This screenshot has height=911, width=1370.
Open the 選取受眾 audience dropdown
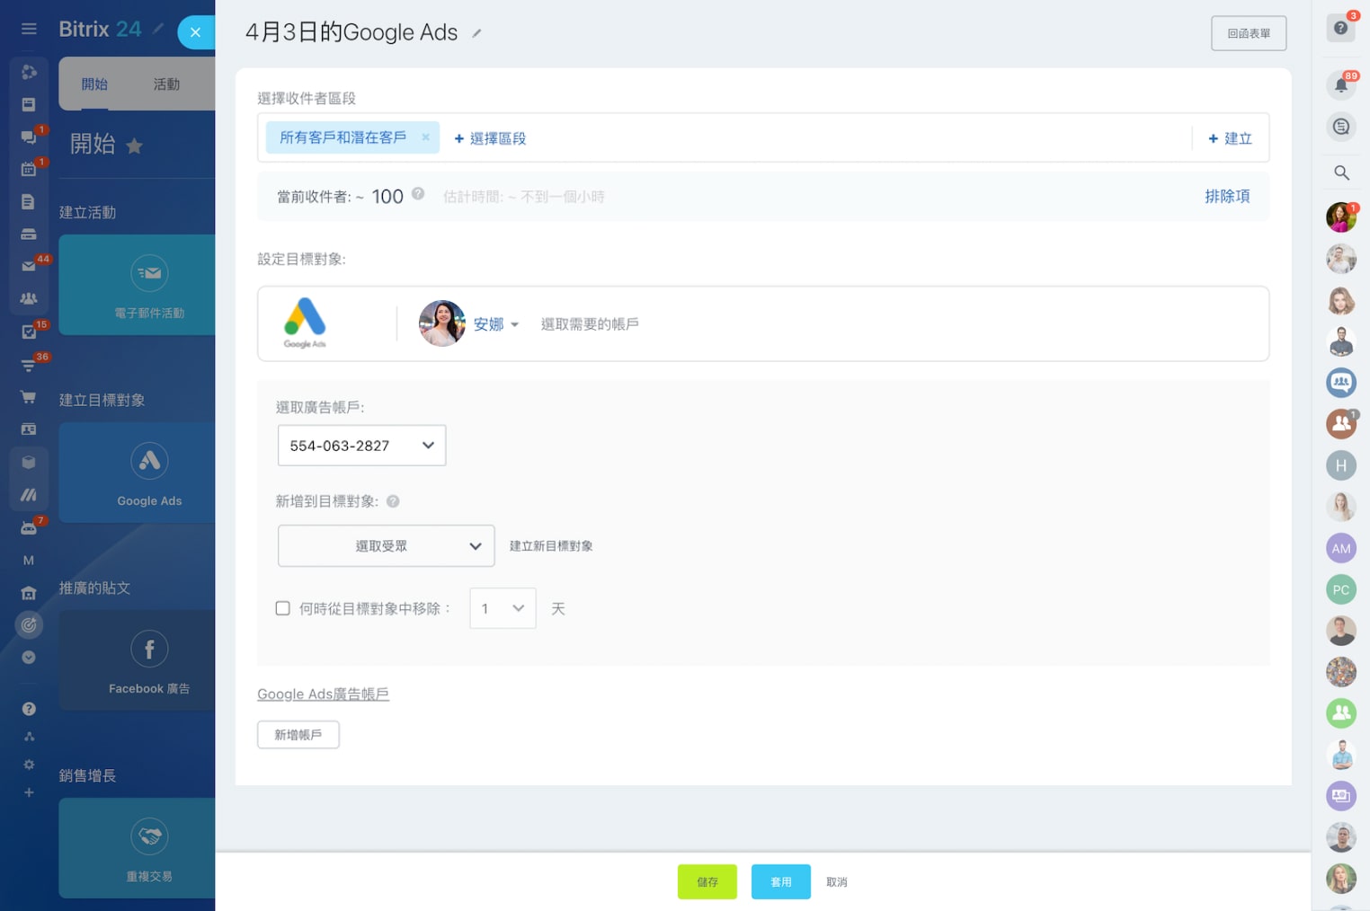[386, 546]
